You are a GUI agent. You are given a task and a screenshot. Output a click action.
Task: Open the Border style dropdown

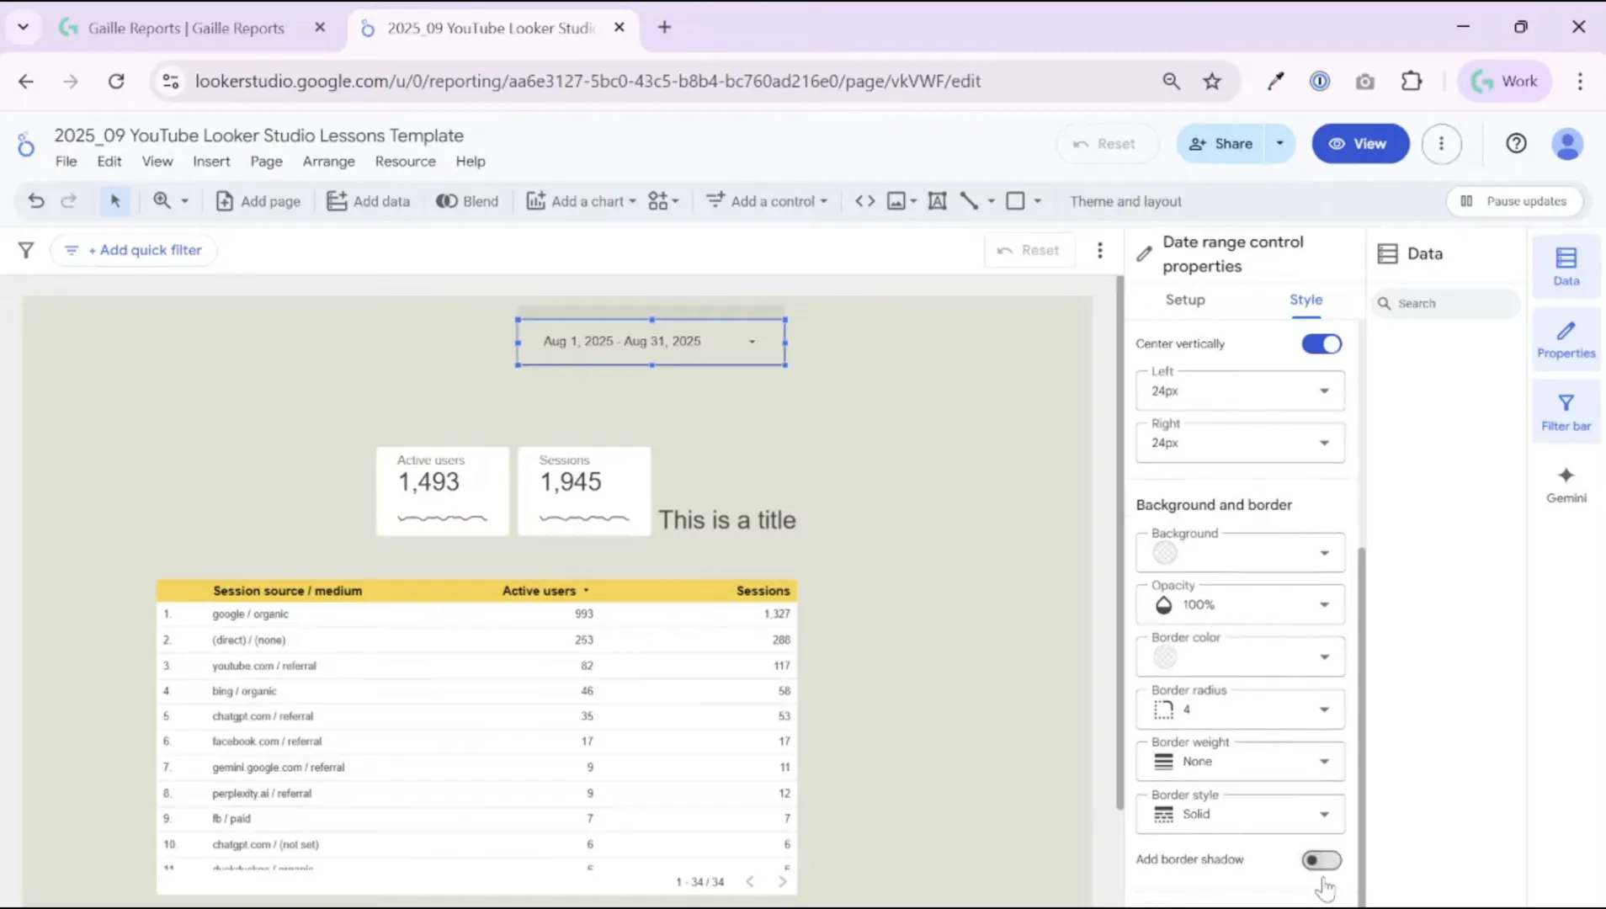1324,814
